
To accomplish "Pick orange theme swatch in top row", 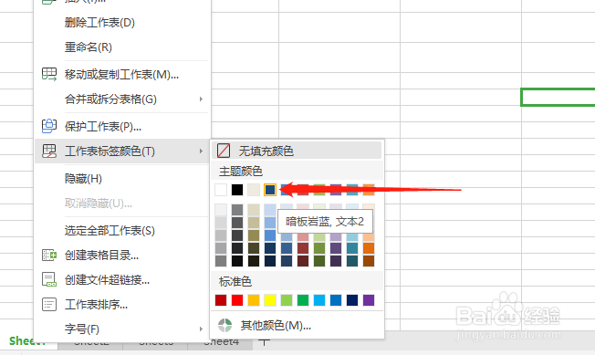I will 369,190.
